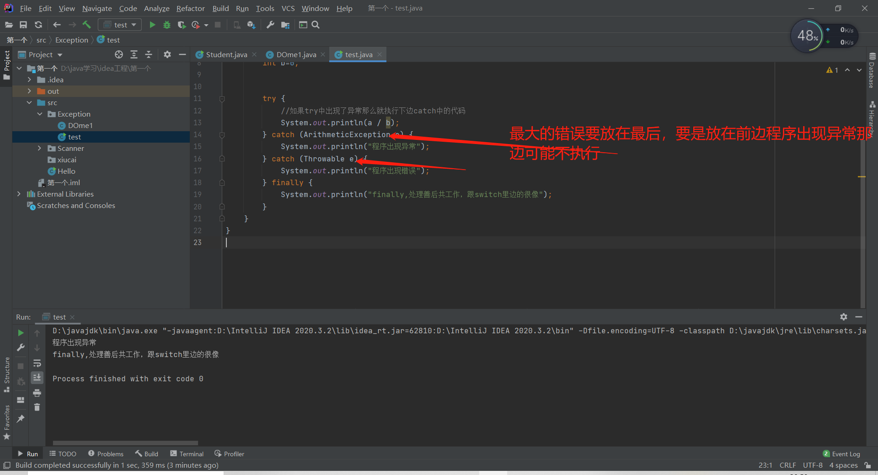Toggle the Database tool window strip button
The image size is (878, 475).
point(872,70)
